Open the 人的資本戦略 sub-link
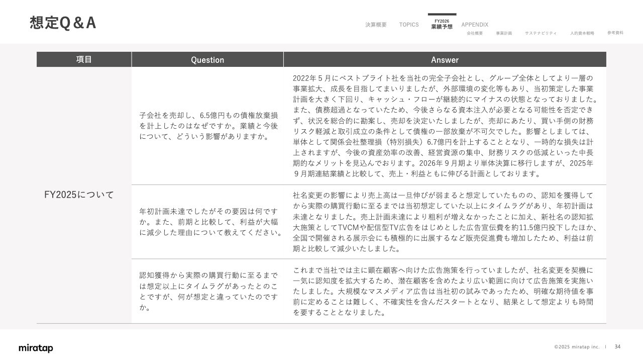Viewport: 643px width, 362px height. 582,33
